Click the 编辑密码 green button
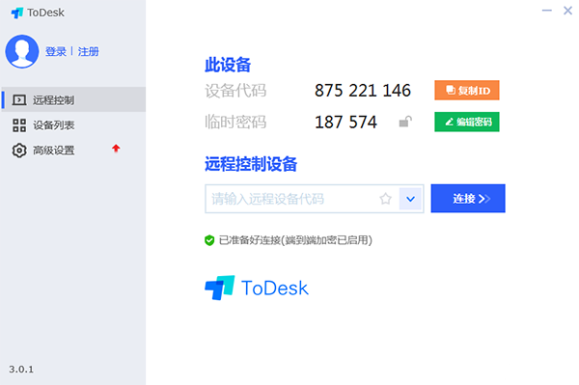 coord(467,122)
